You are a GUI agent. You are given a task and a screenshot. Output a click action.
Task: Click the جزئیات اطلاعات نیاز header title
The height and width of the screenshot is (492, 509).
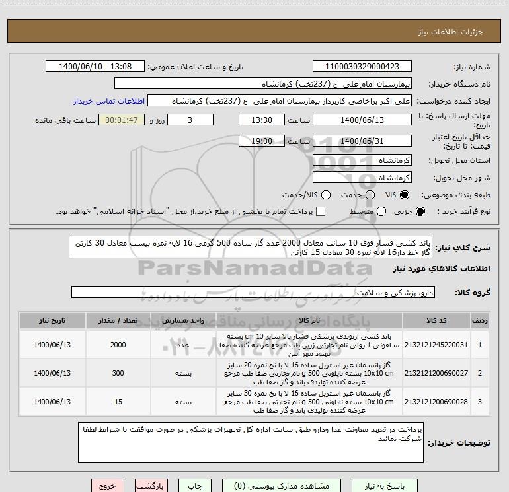point(451,32)
